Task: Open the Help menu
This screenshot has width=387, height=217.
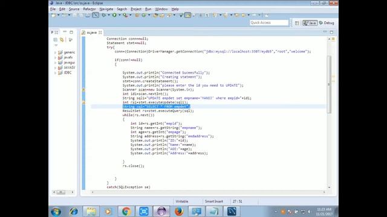Action: (x=175, y=9)
